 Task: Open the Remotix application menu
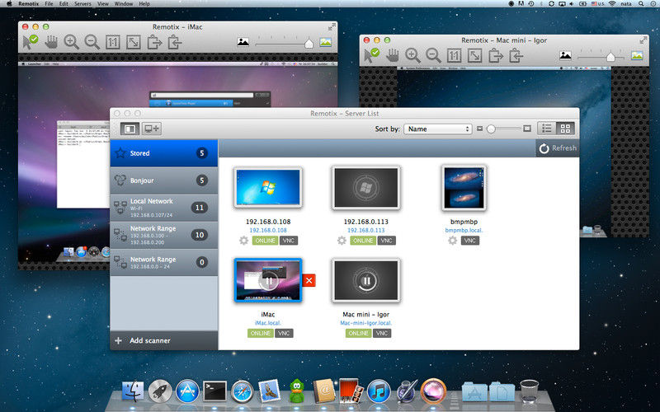pyautogui.click(x=29, y=3)
